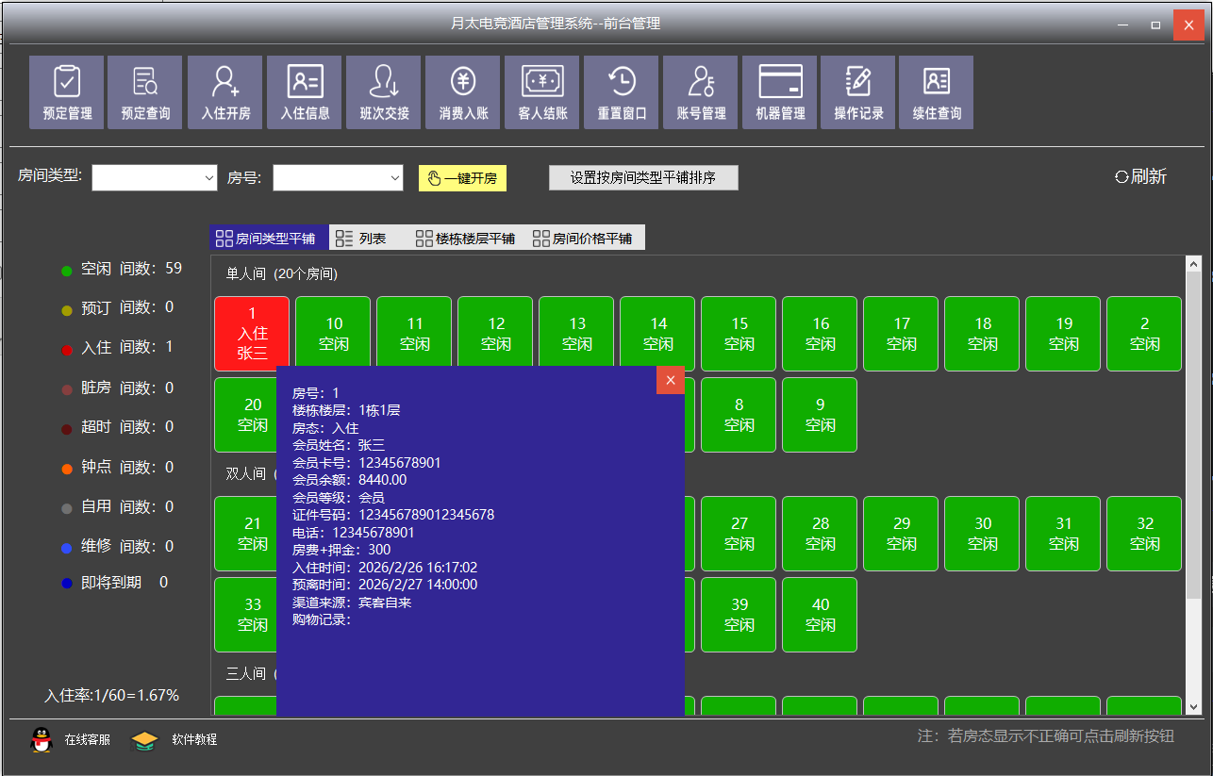The width and height of the screenshot is (1213, 776).
Task: Click the 刷新 refresh button
Action: point(1140,177)
